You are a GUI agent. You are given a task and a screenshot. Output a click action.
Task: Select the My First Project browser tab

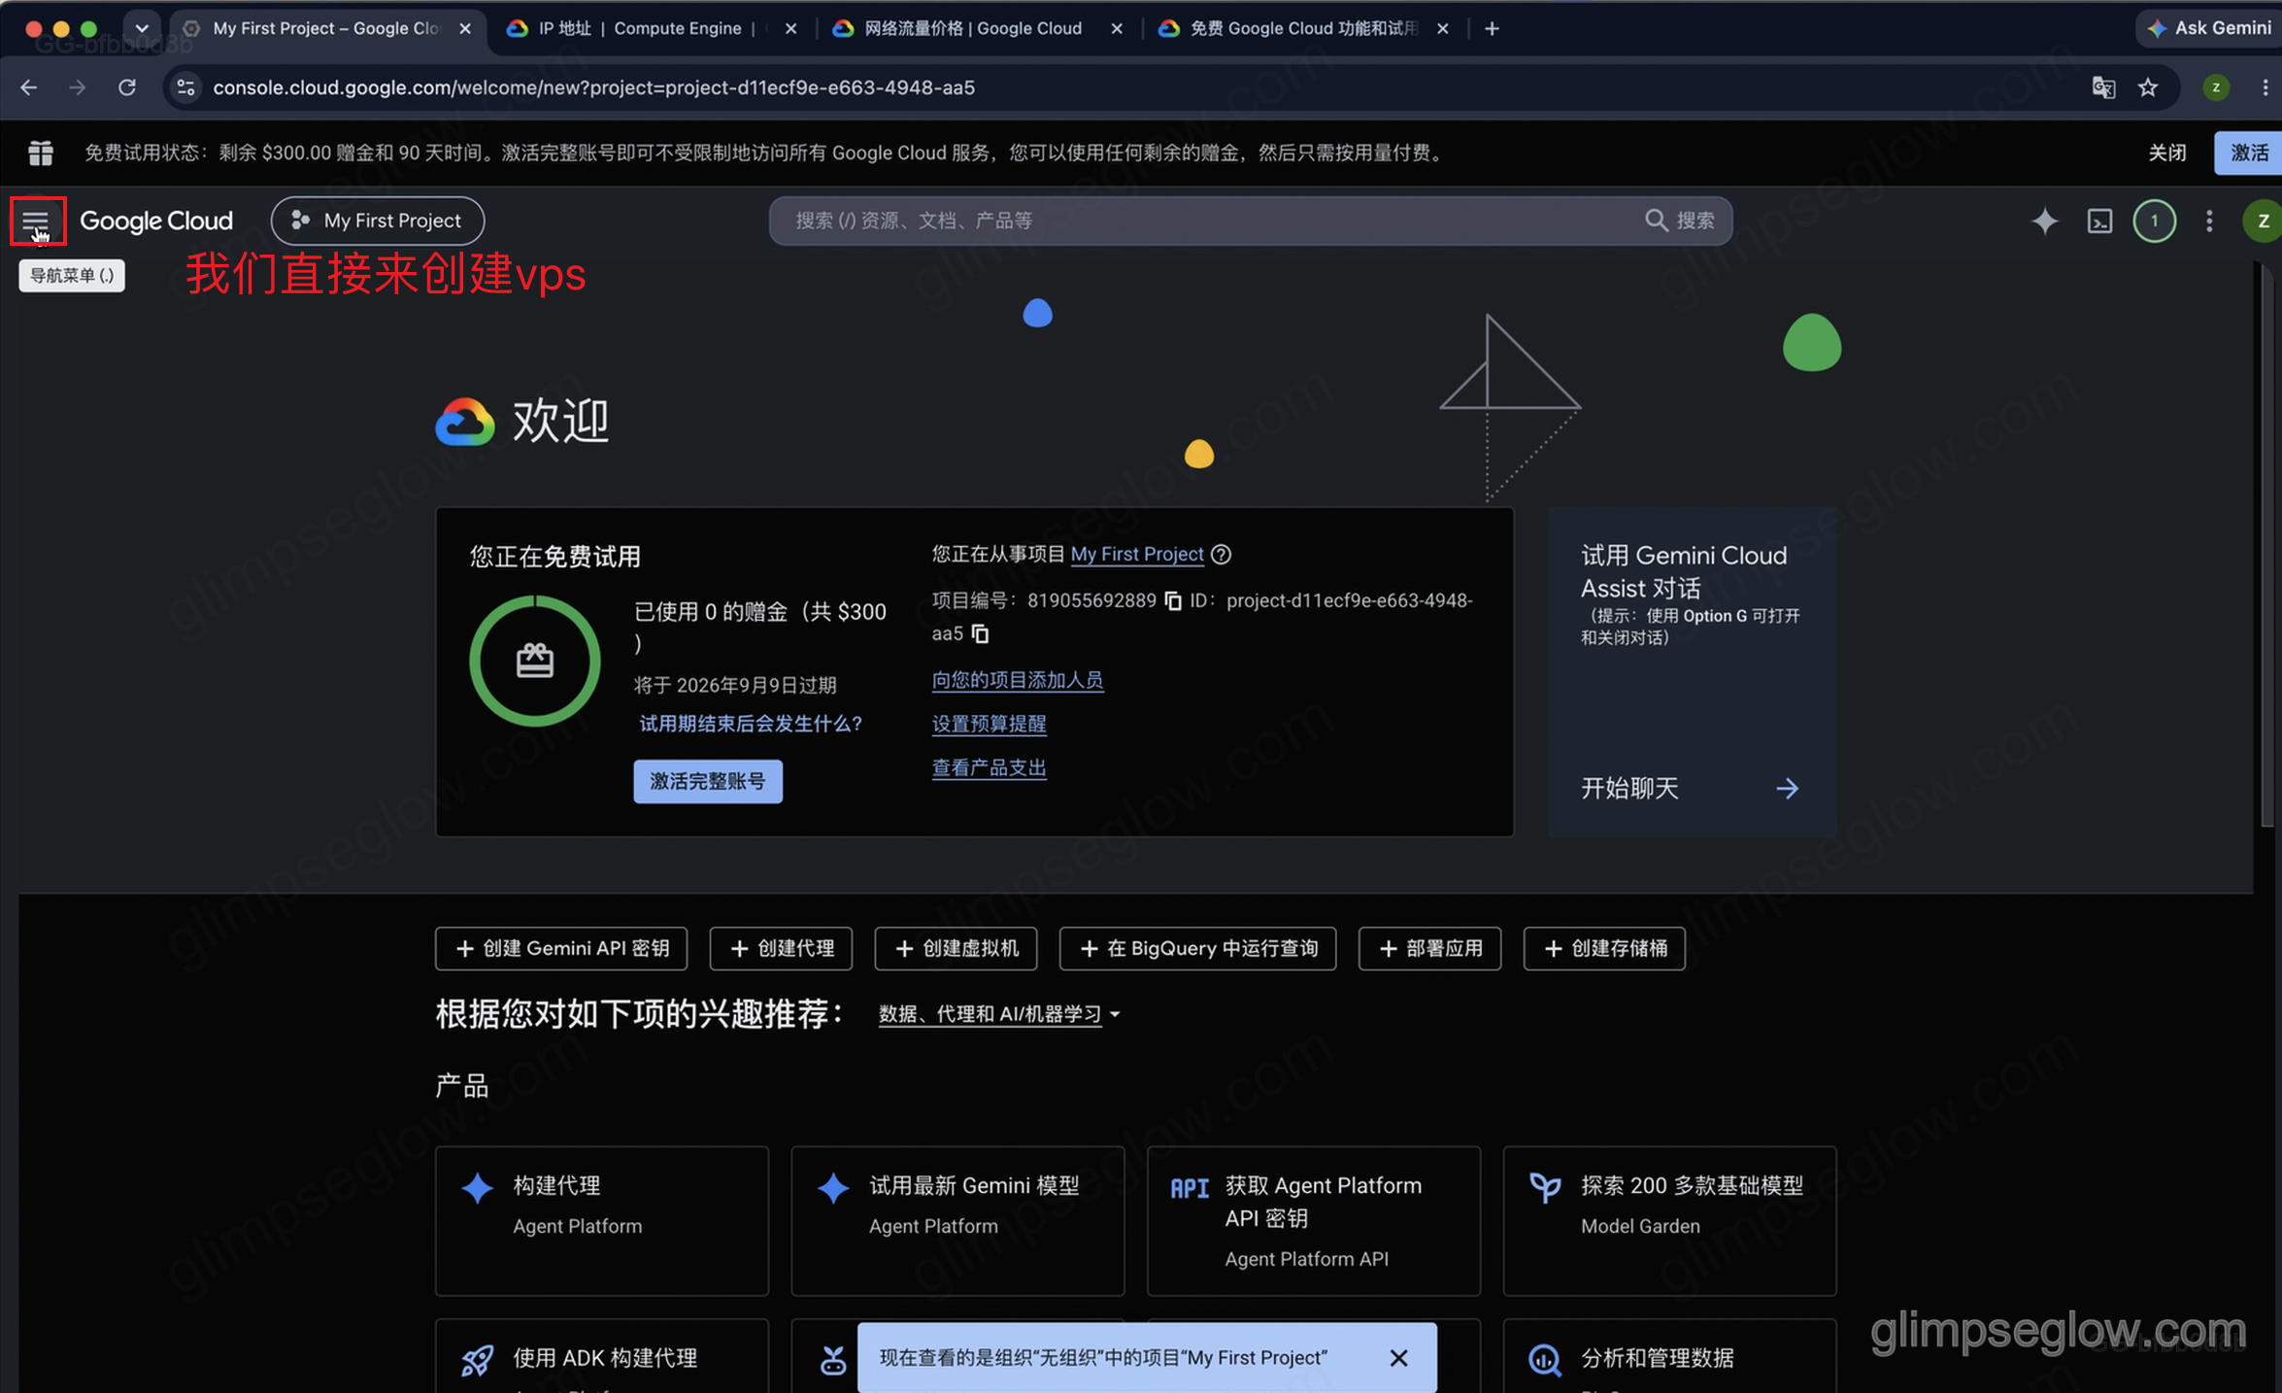point(326,28)
